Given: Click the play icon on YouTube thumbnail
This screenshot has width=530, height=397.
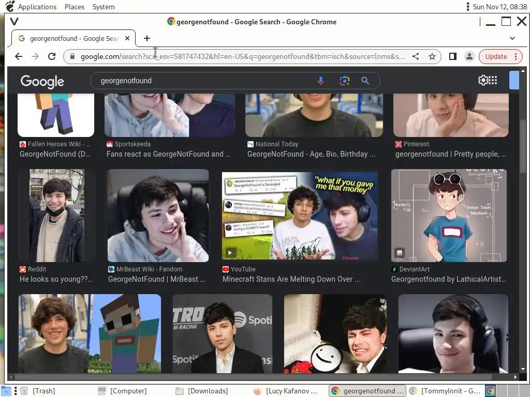Looking at the screenshot, I should coord(230,252).
